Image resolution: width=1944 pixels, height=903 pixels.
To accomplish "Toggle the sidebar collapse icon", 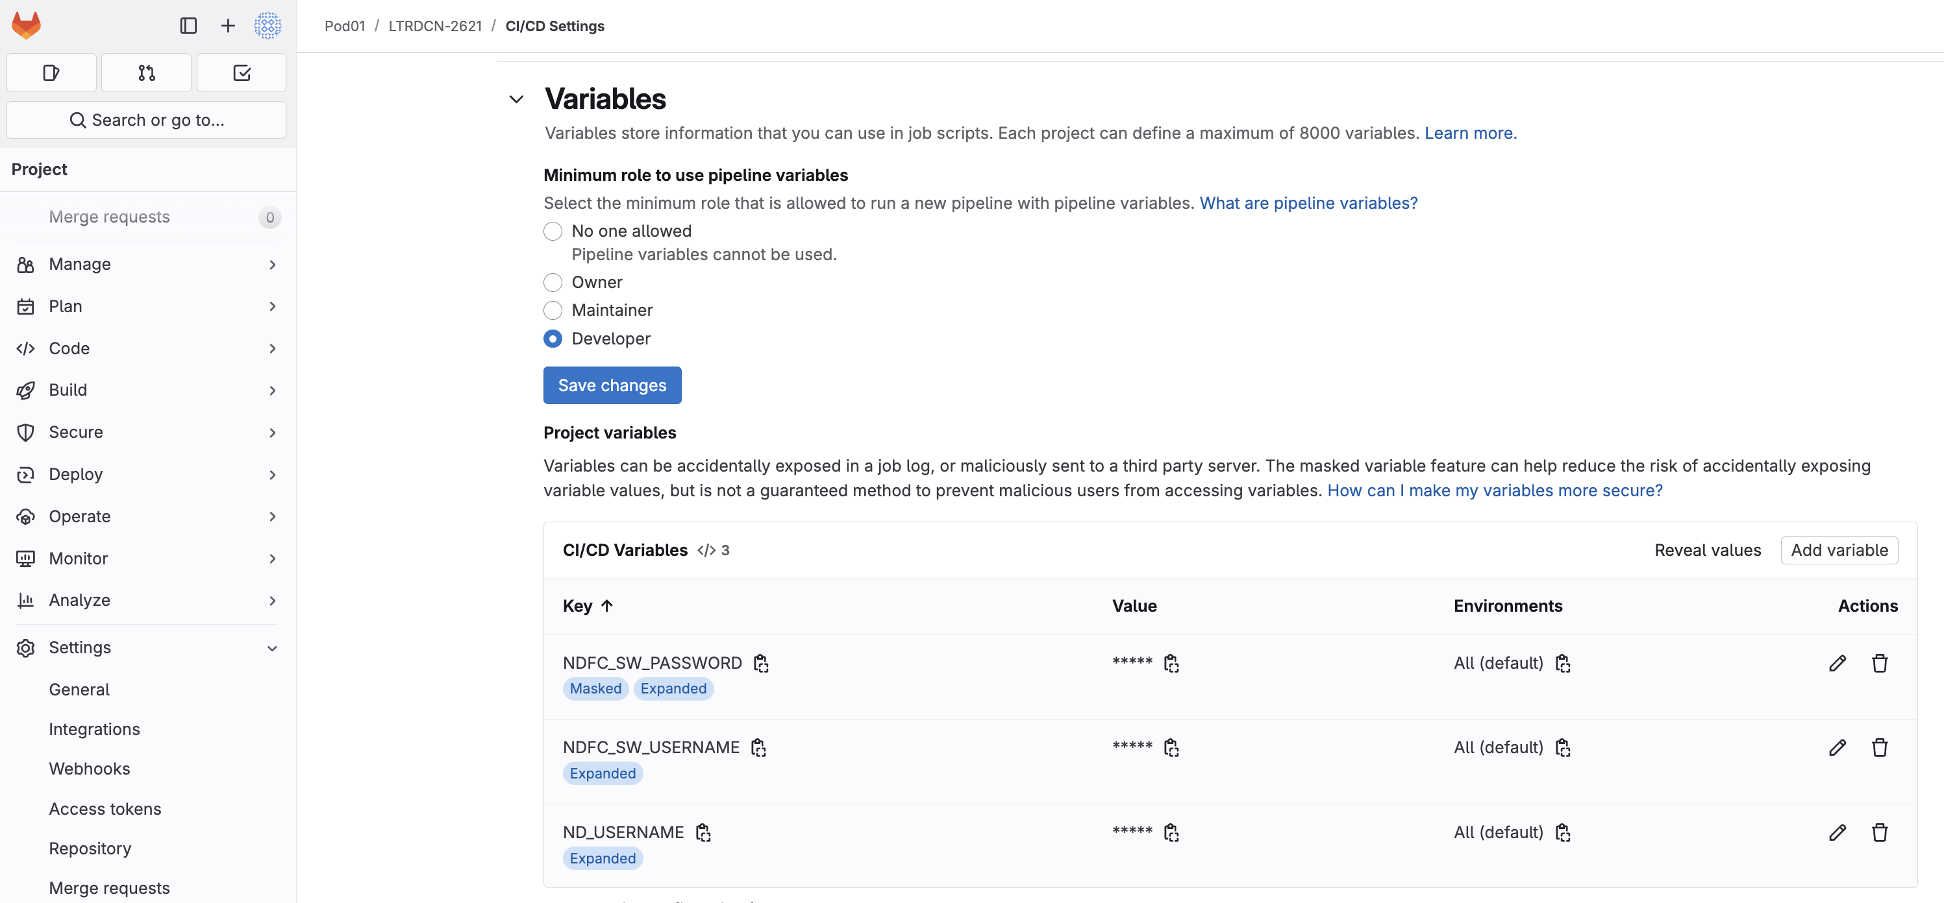I will [188, 26].
